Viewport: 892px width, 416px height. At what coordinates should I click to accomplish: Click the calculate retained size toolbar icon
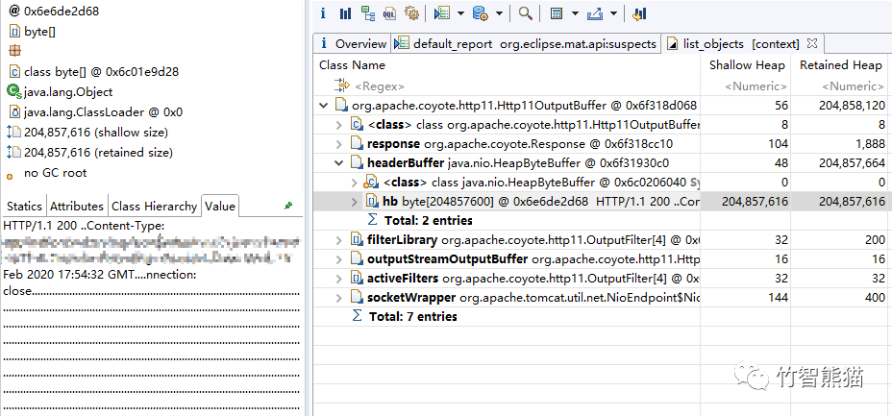click(x=557, y=13)
